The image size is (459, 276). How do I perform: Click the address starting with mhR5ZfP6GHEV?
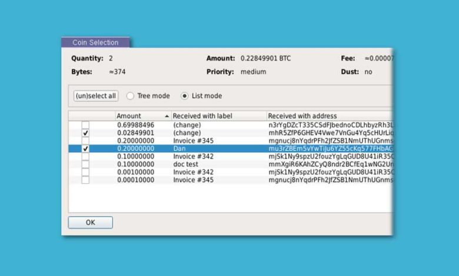(x=330, y=133)
